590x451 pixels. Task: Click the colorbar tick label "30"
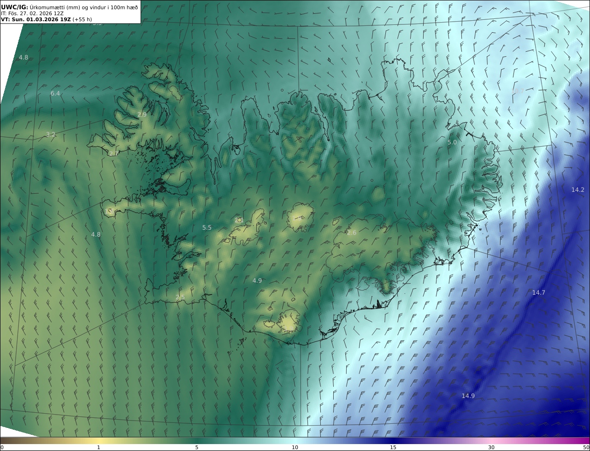pyautogui.click(x=491, y=447)
